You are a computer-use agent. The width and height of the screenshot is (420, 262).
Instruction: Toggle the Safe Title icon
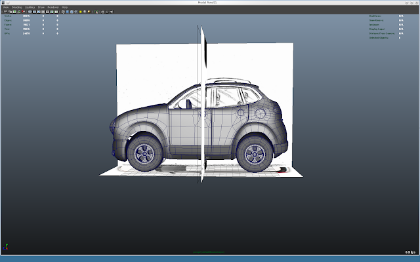(x=56, y=12)
